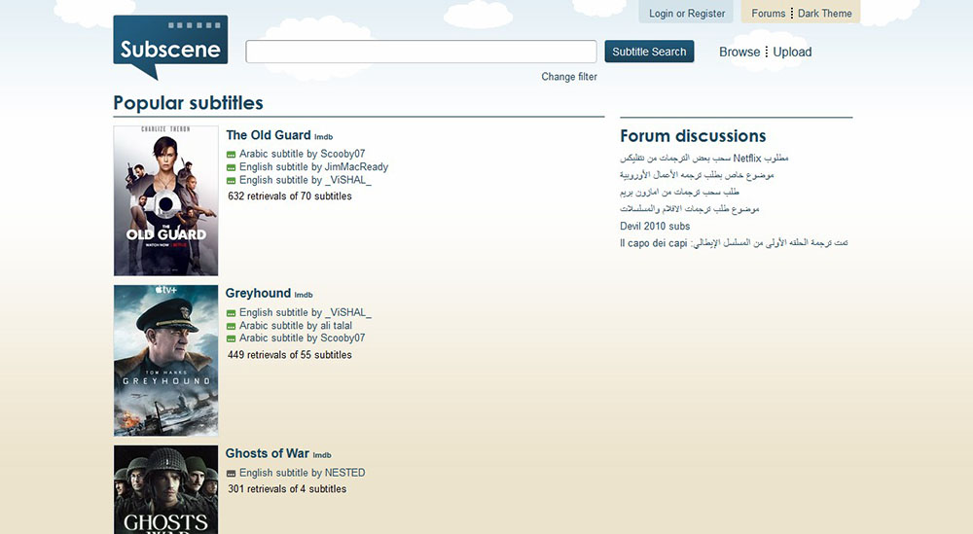Click The Old Guard poster thumbnail
The width and height of the screenshot is (973, 534).
coord(165,200)
